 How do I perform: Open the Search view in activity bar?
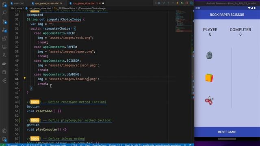coord(4,13)
